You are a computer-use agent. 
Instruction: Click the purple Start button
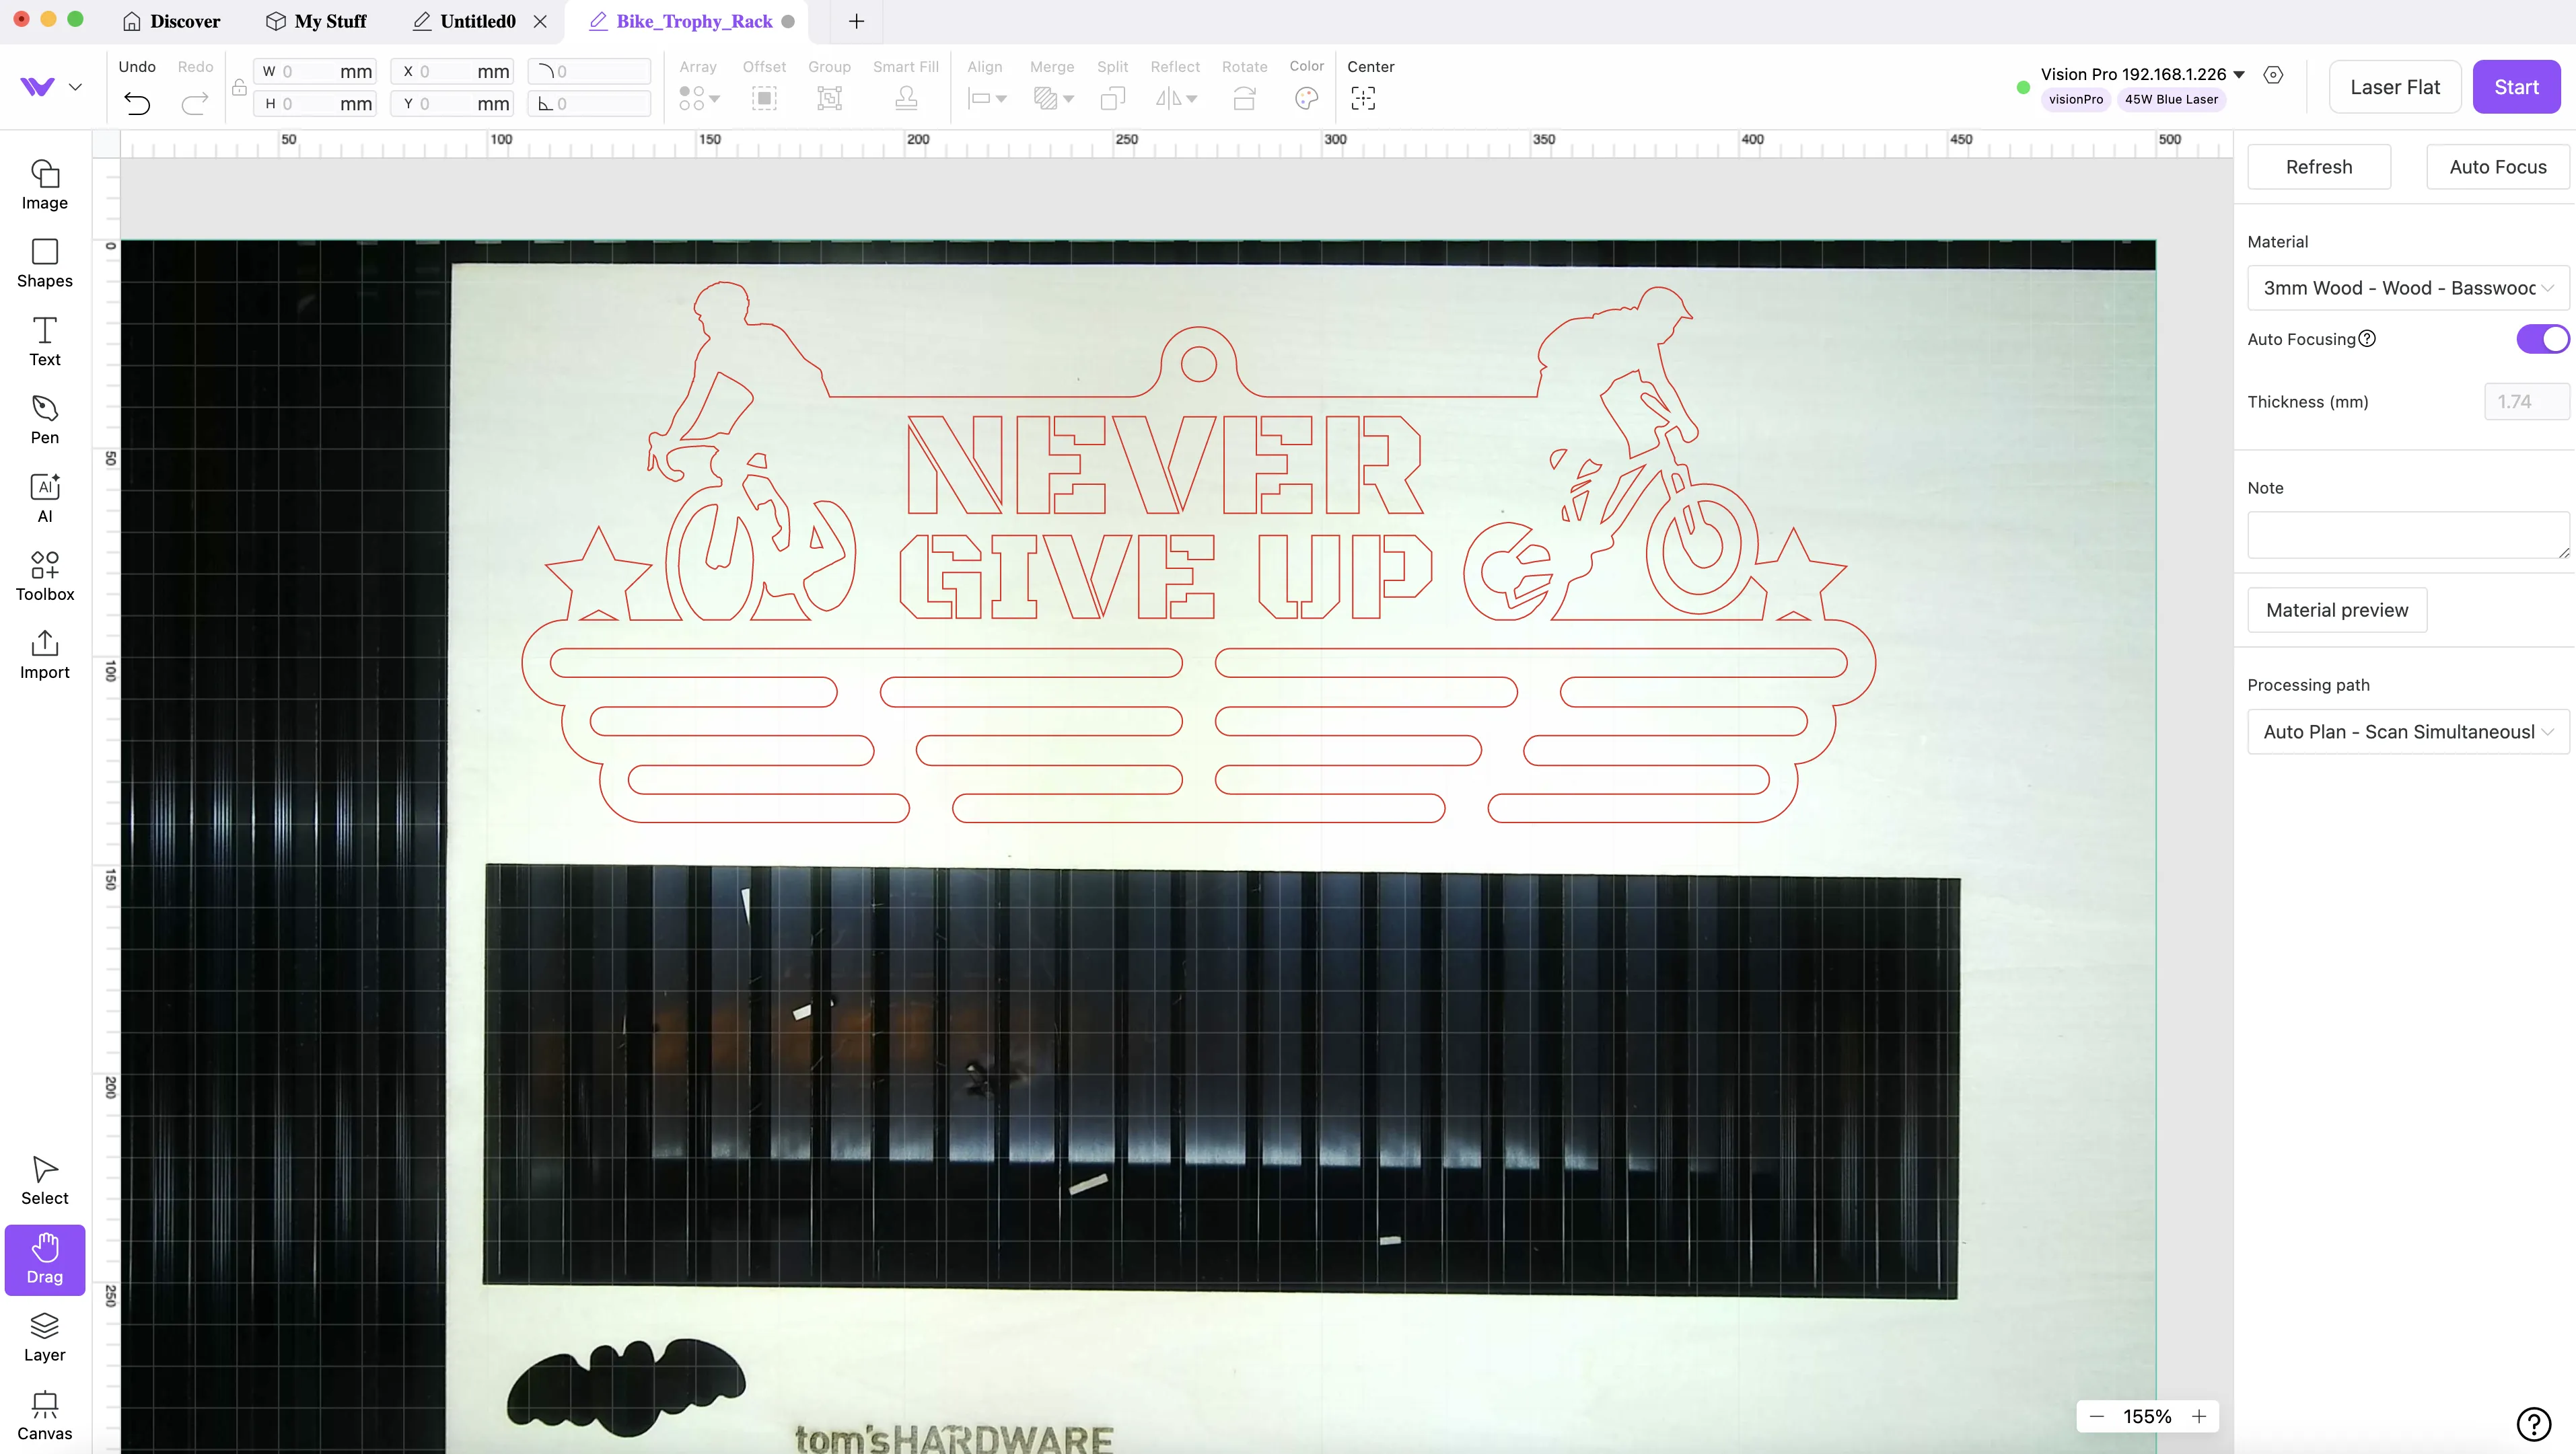[2516, 87]
